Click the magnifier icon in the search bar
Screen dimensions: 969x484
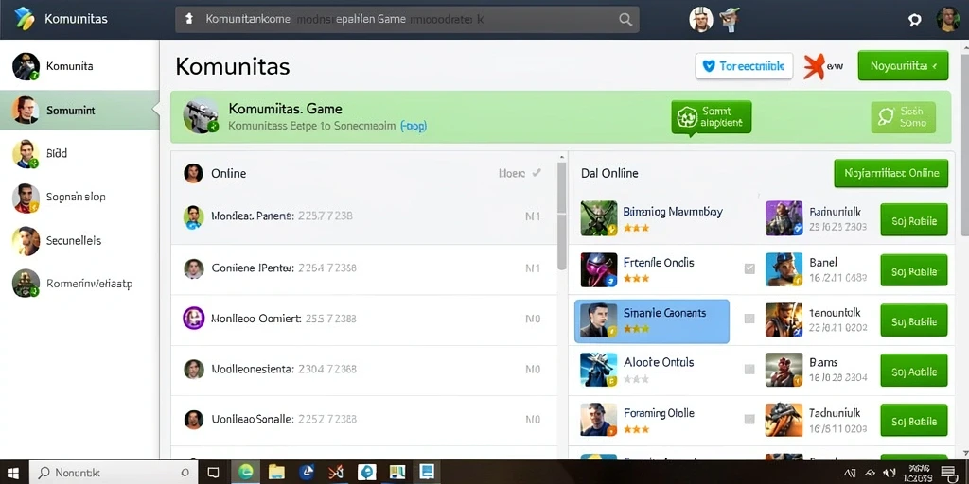tap(625, 20)
